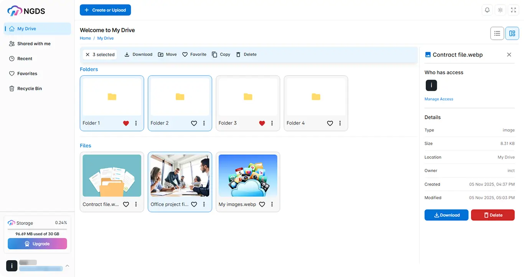This screenshot has width=524, height=277.
Task: Click Delete in the selection toolbar
Action: point(246,54)
